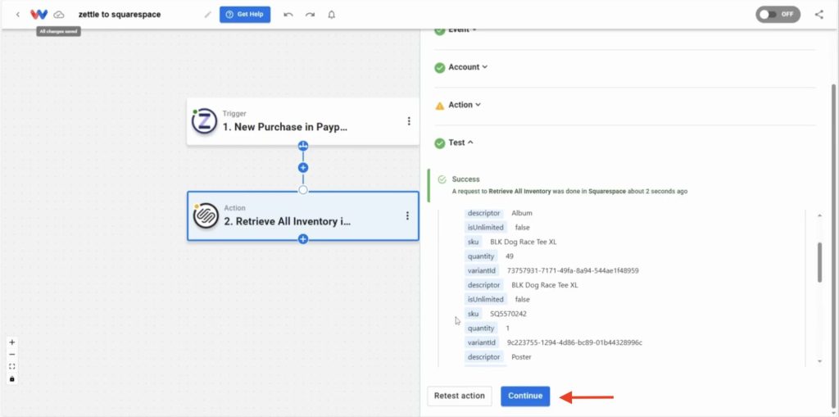Click the Zettle trigger app icon
This screenshot has width=839, height=417.
coord(204,121)
